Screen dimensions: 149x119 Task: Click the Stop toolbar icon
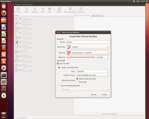pos(49,10)
